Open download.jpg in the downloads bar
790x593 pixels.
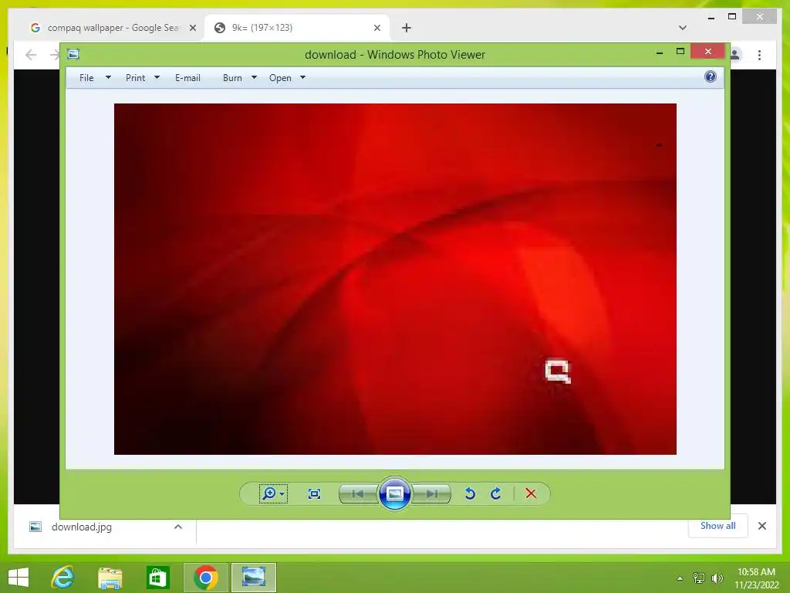click(81, 527)
